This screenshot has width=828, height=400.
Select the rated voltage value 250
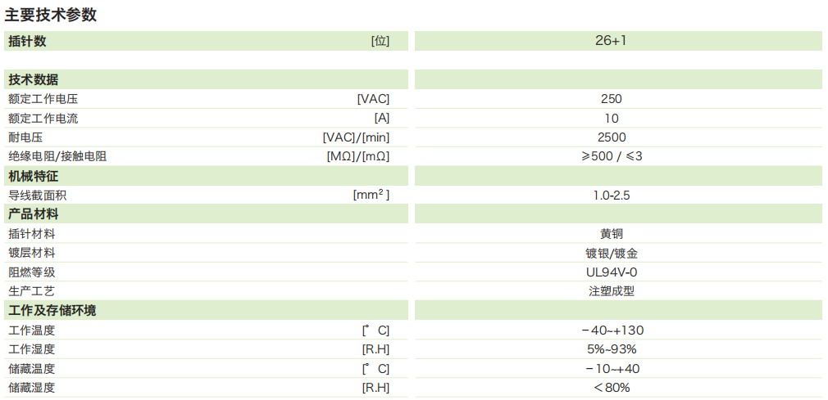611,99
